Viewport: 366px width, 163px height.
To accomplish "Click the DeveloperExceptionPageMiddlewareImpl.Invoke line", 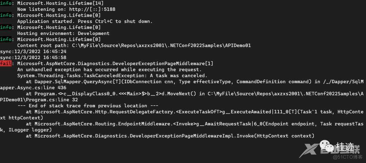I will click(x=170, y=136).
